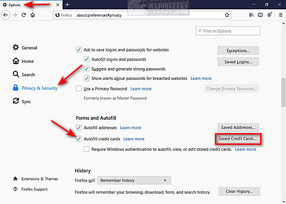Image resolution: width=286 pixels, height=204 pixels.
Task: Click the scrollbar up arrow
Action: (283, 23)
